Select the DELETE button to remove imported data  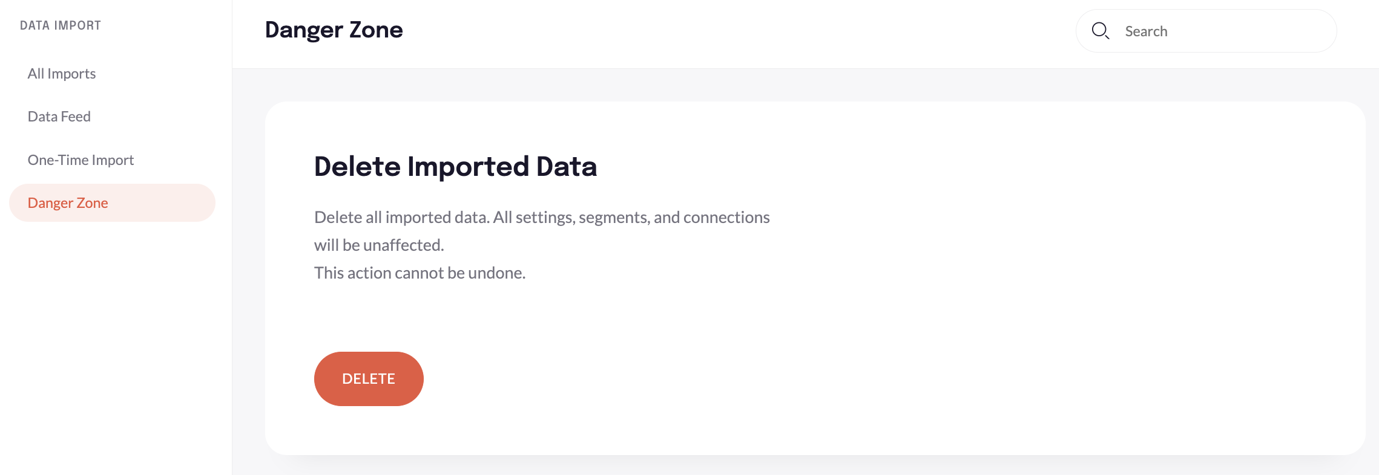(369, 378)
